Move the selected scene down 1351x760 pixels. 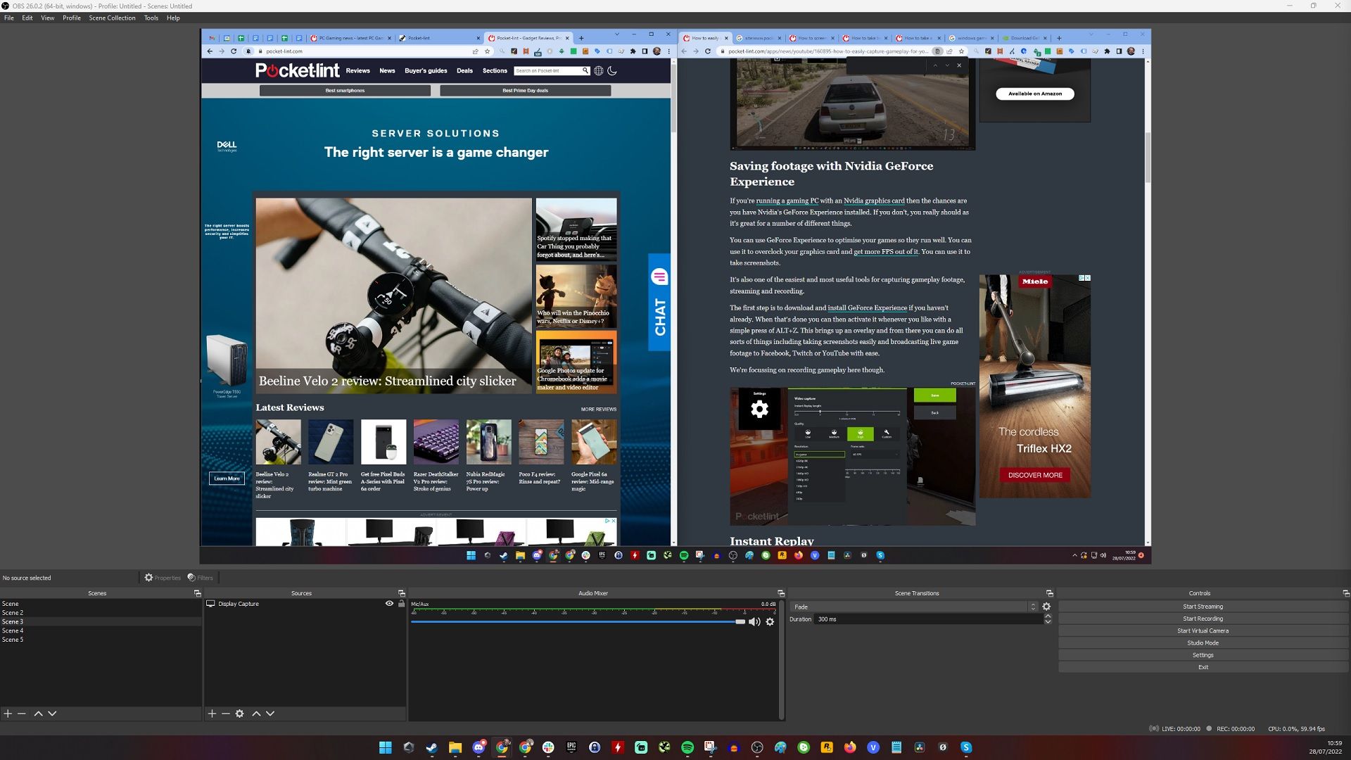point(52,714)
